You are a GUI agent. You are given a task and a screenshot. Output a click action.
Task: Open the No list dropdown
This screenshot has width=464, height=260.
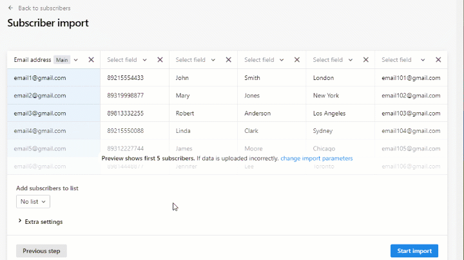pos(33,202)
